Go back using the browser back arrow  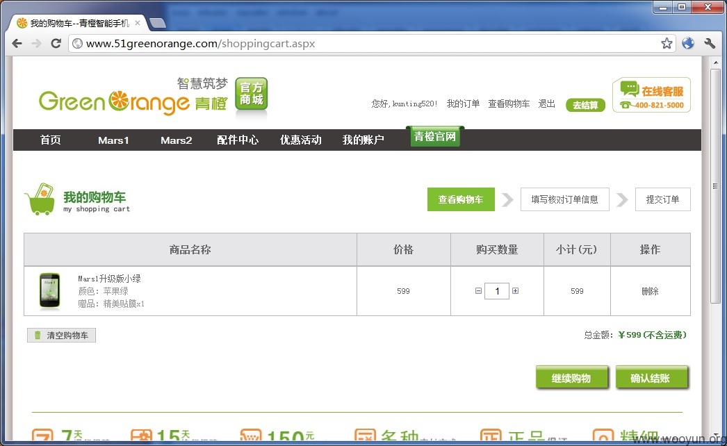17,44
